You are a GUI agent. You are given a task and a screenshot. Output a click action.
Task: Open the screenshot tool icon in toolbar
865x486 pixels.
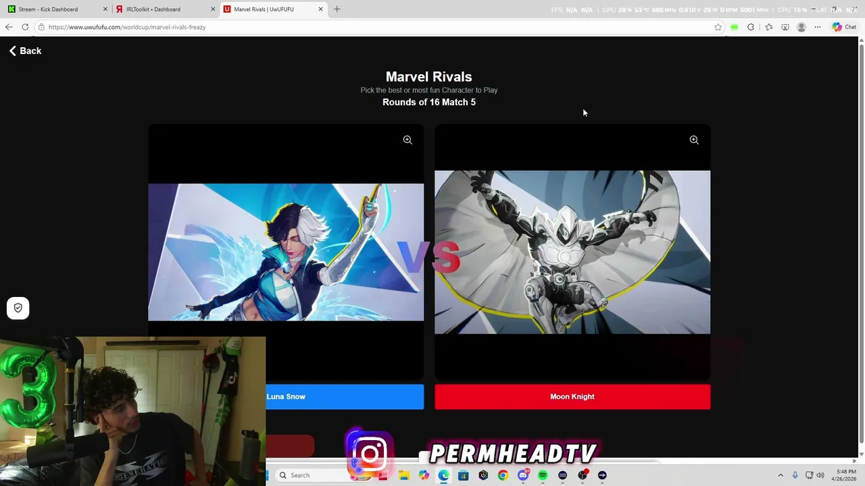click(x=785, y=27)
